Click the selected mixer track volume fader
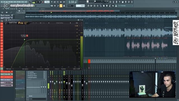 [x=64, y=82]
